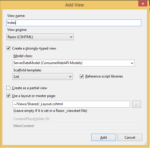The width and height of the screenshot is (150, 148).
Task: Uncheck Use a layout or master page
Action: click(8, 96)
